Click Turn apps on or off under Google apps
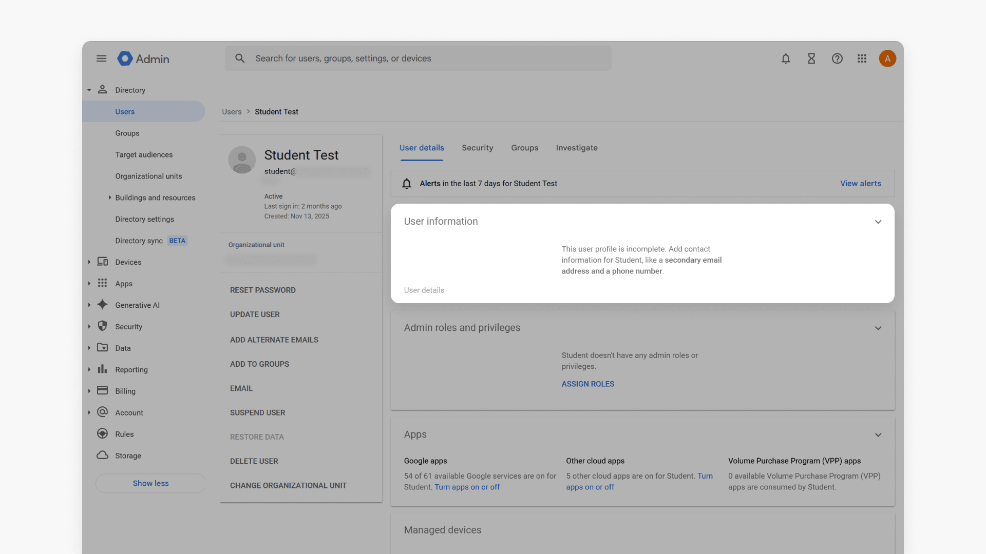The image size is (986, 554). click(x=467, y=487)
